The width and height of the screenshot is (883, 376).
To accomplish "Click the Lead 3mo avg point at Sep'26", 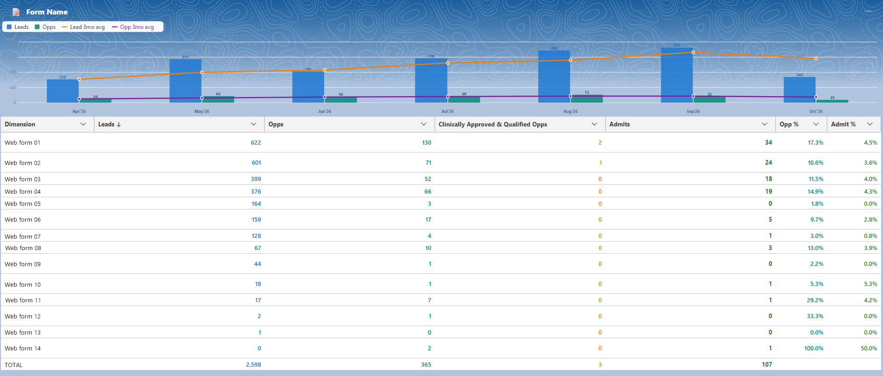I will tap(693, 52).
